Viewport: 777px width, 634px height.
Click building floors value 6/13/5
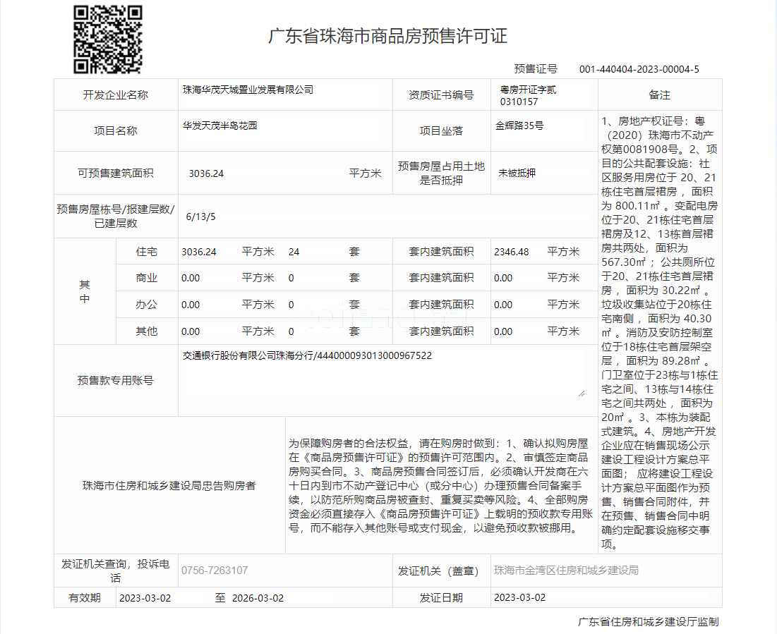click(x=200, y=217)
